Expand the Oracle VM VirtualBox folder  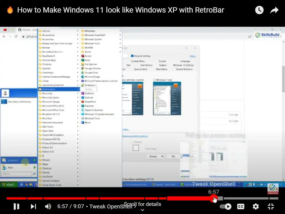point(59,135)
